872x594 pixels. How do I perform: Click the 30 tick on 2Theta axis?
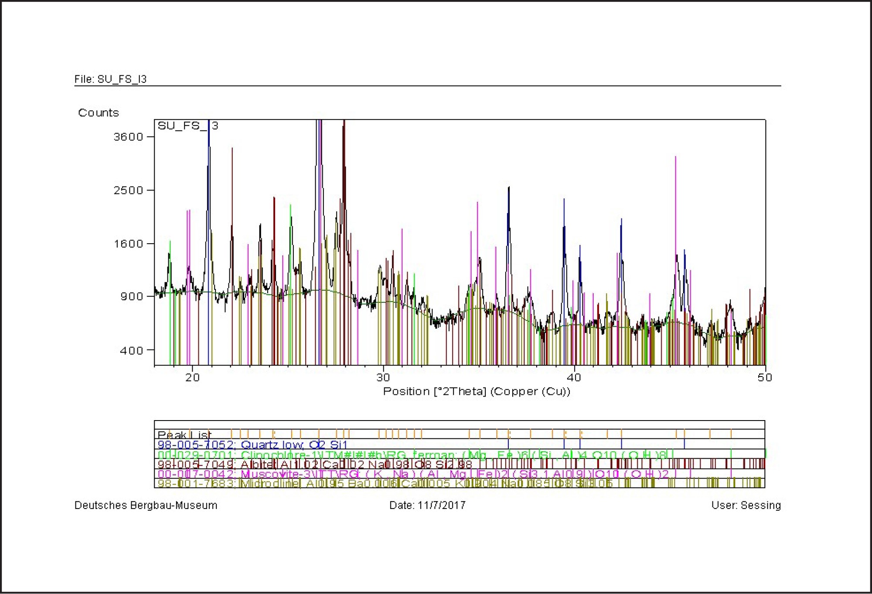pos(383,377)
